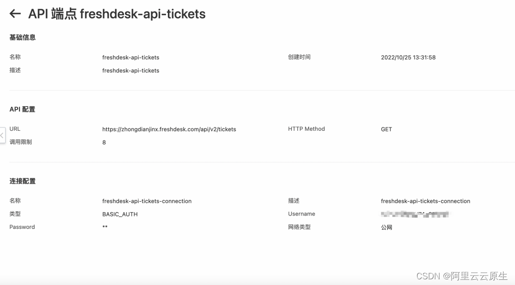Select the 'Username' label

[x=301, y=214]
